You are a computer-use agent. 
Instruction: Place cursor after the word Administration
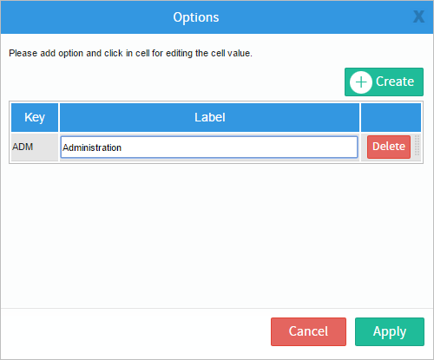(122, 147)
